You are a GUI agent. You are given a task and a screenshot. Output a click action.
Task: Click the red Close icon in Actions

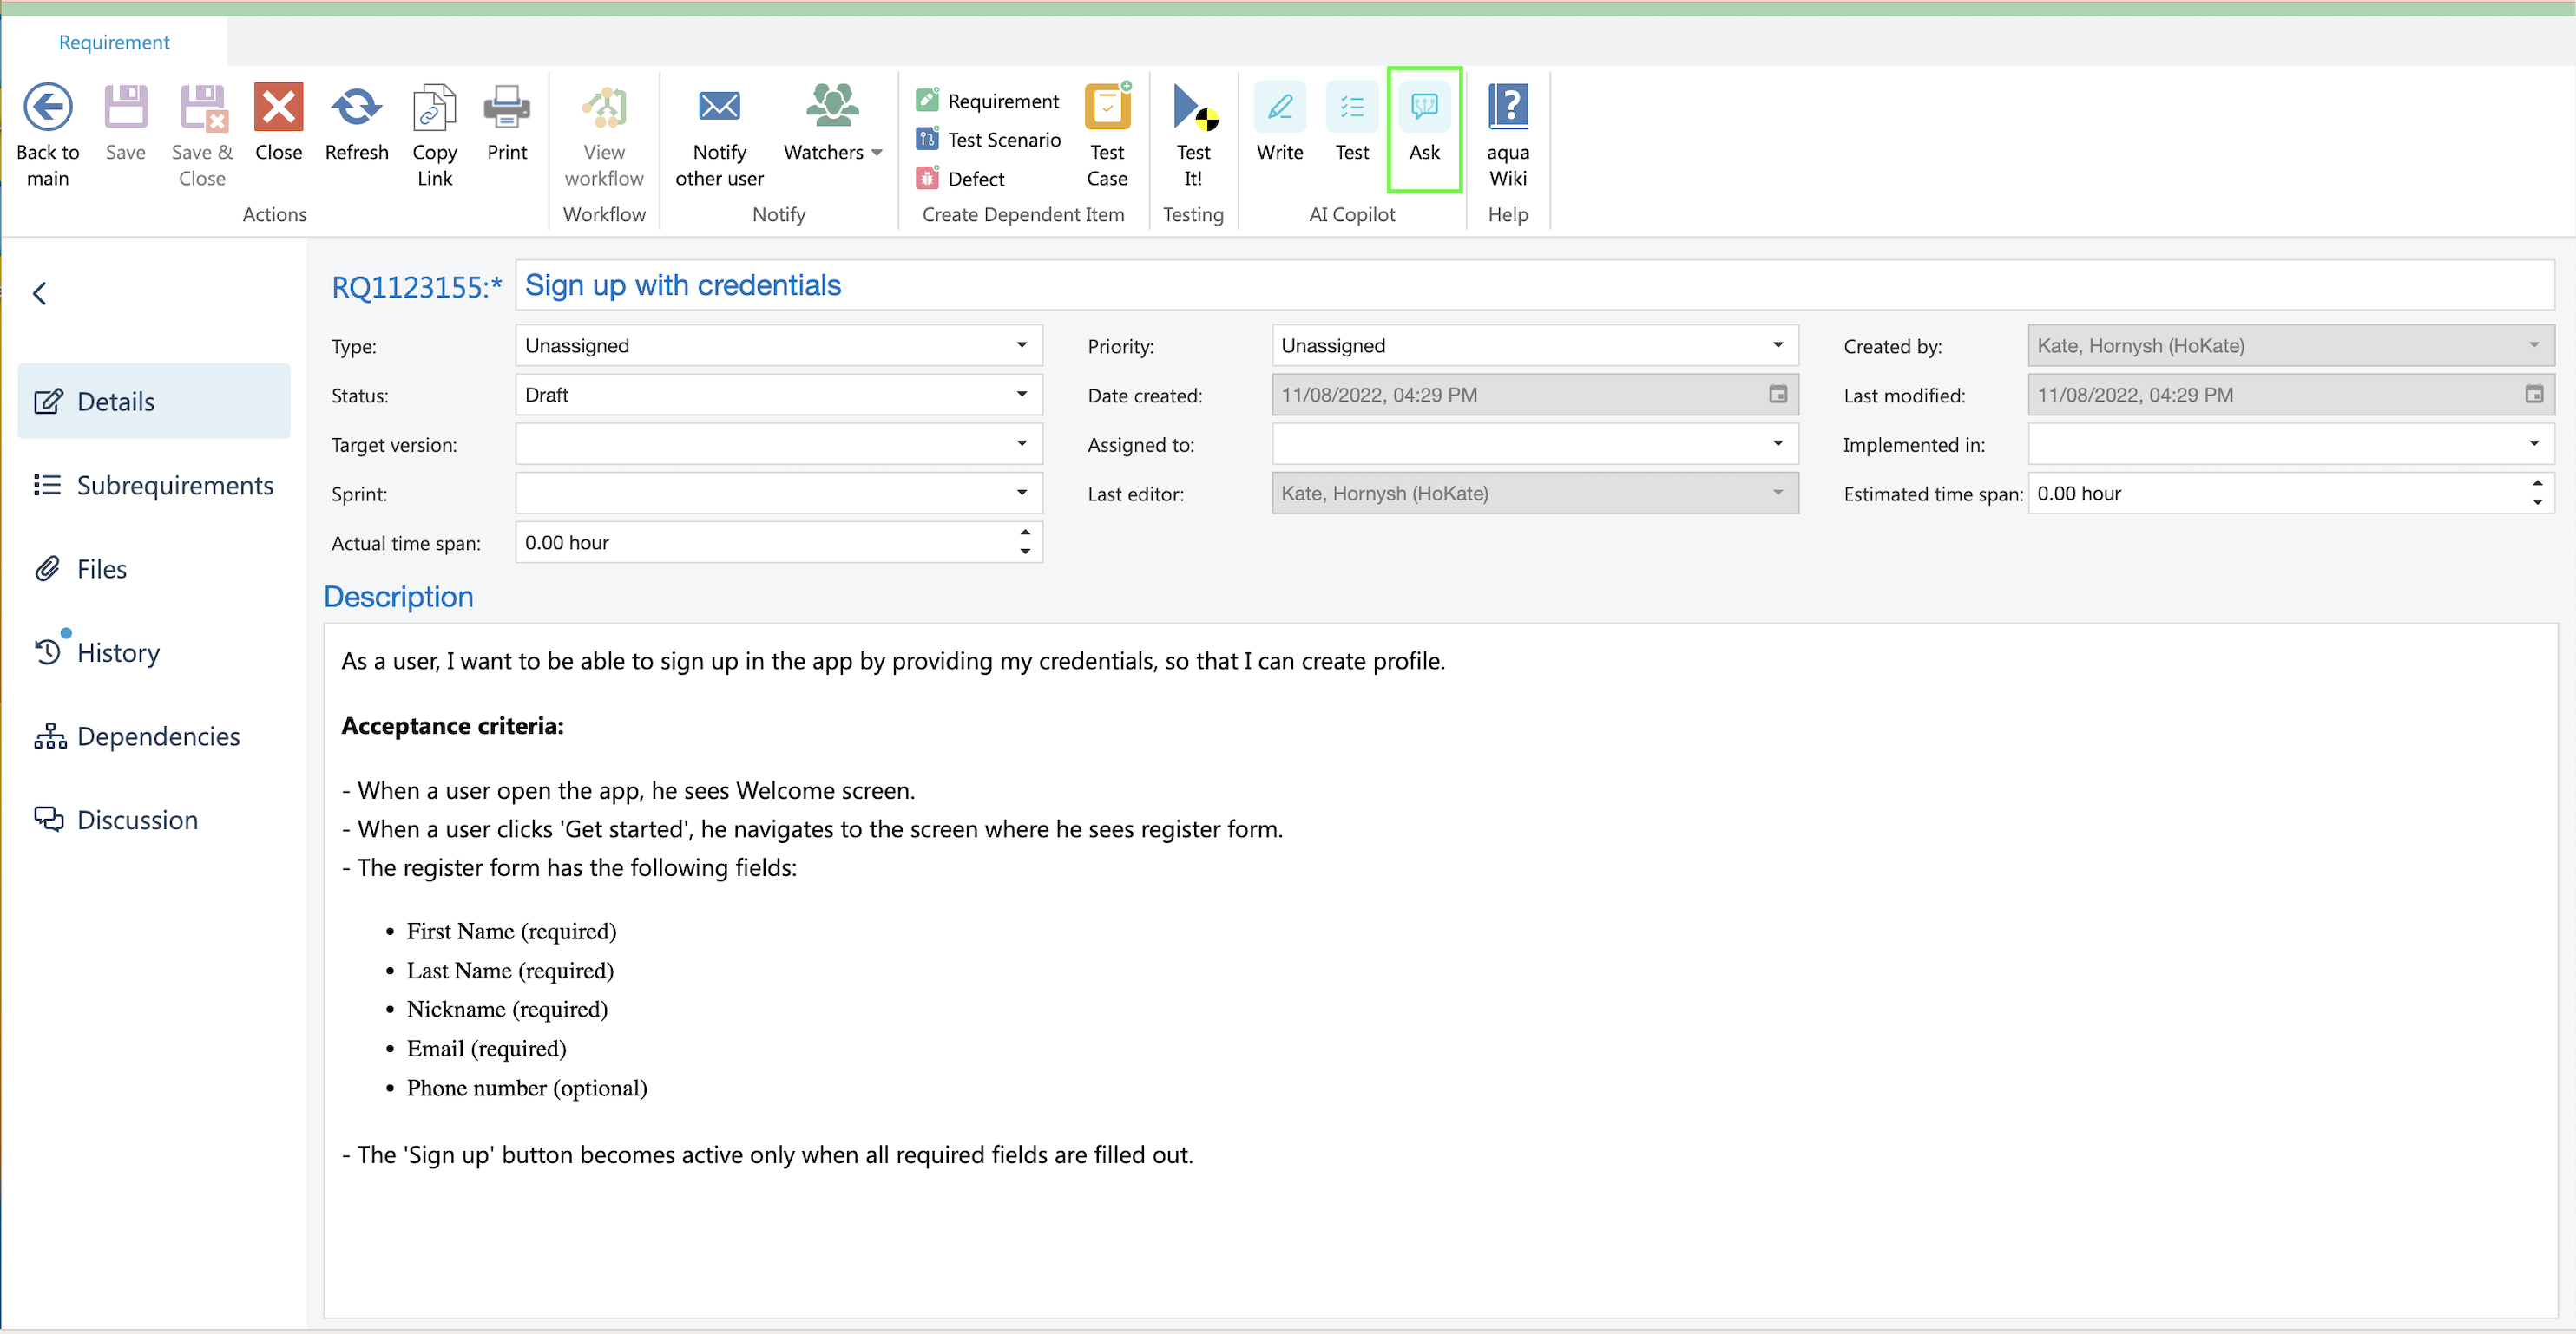tap(278, 107)
